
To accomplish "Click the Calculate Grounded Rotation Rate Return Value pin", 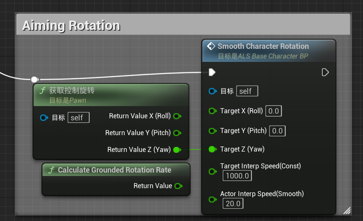I will pyautogui.click(x=178, y=186).
